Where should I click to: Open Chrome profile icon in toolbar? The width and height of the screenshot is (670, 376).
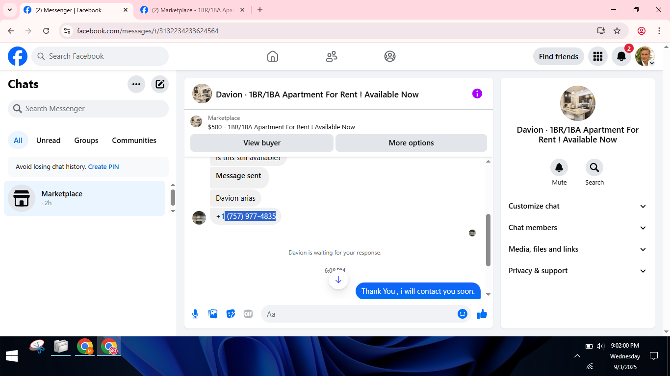pyautogui.click(x=642, y=31)
